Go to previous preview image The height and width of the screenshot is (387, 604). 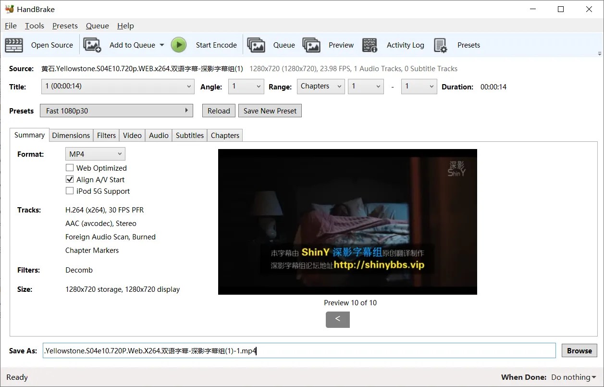[x=338, y=319]
